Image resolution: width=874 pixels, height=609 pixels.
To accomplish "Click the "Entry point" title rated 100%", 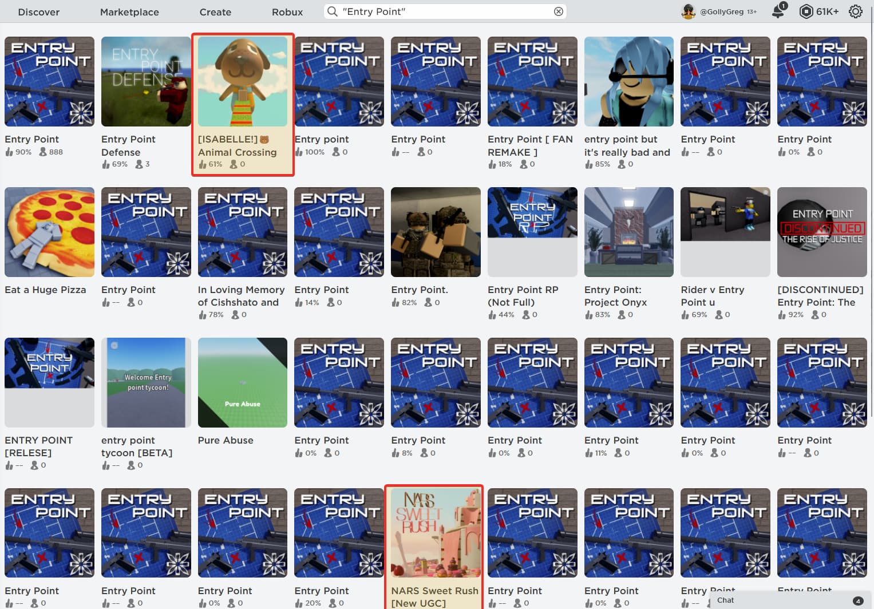I will click(322, 139).
